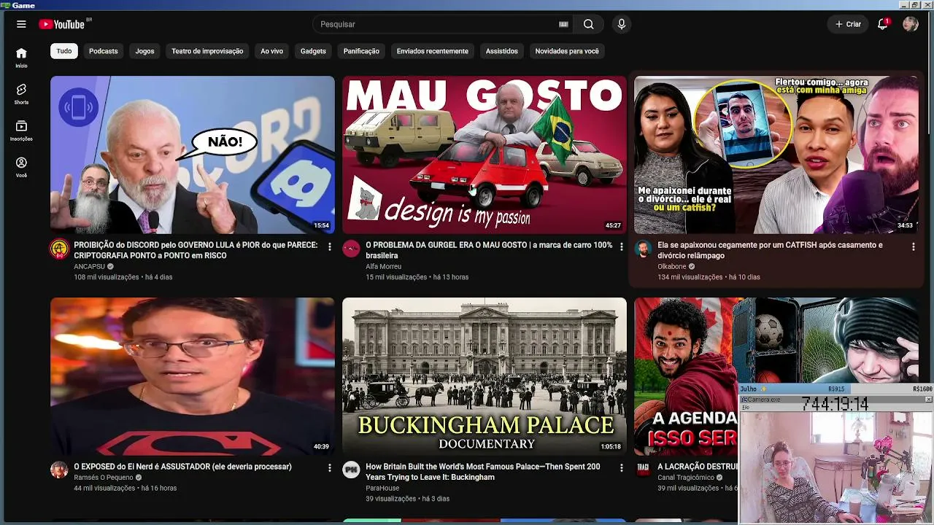Open Você in the sidebar
934x525 pixels.
[21, 167]
